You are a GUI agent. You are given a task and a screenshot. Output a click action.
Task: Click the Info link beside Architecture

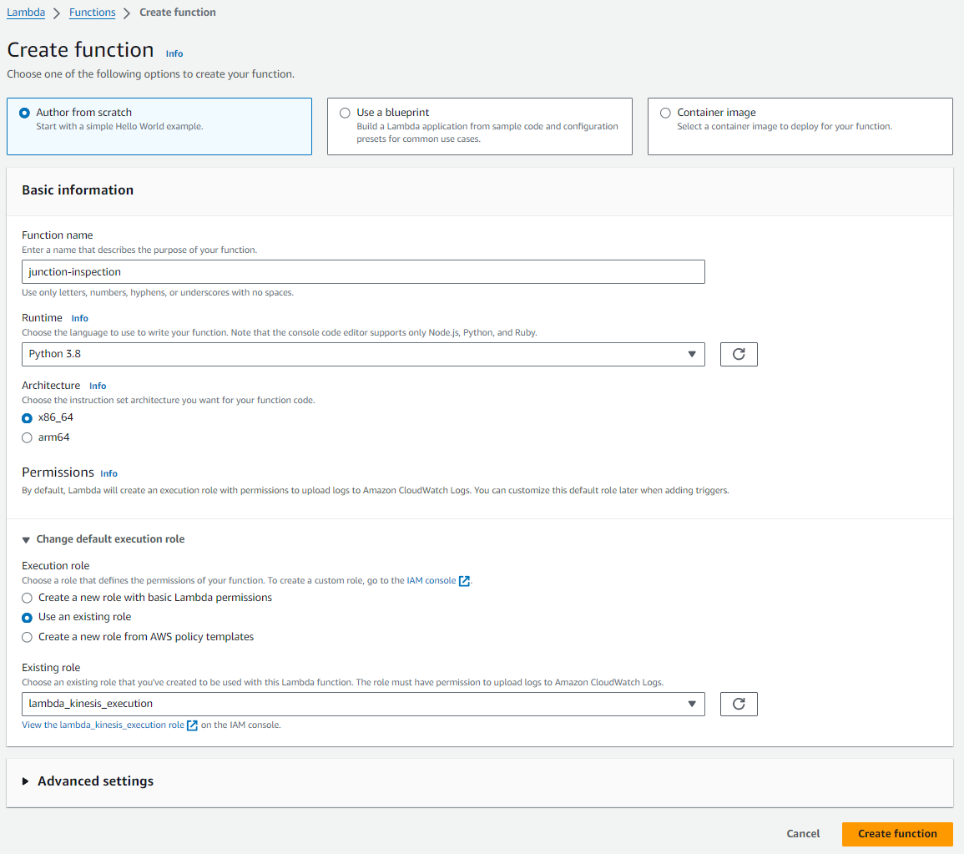pyautogui.click(x=98, y=386)
